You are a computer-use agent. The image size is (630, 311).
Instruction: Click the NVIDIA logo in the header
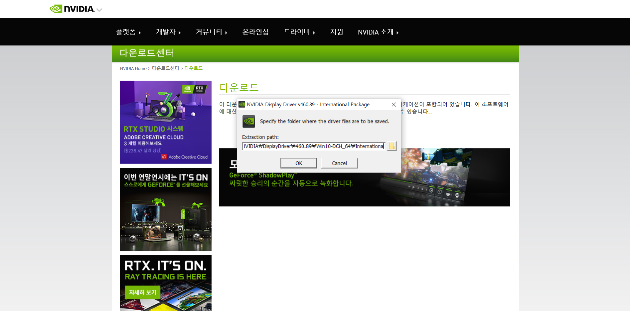point(72,9)
